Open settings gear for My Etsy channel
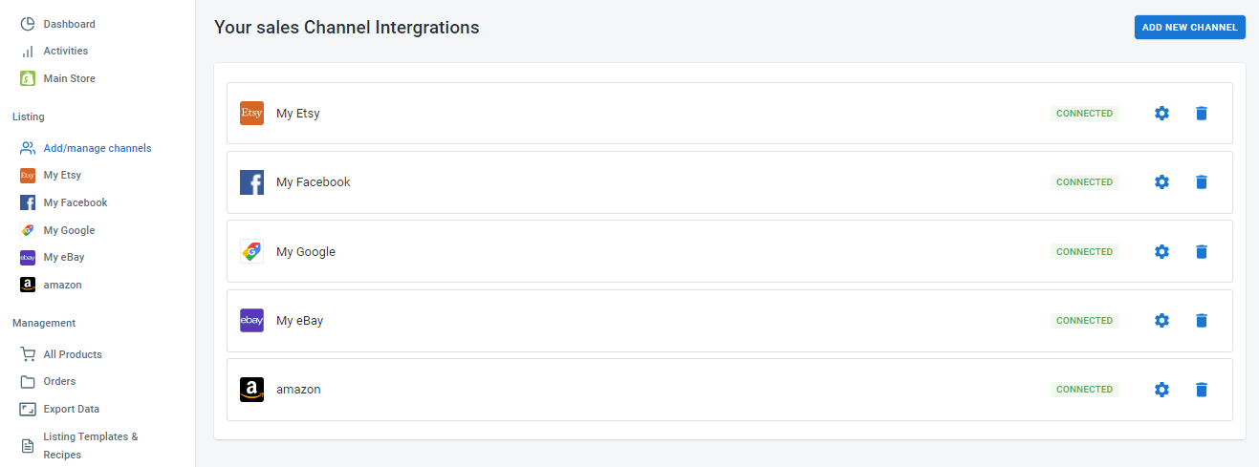 tap(1161, 114)
